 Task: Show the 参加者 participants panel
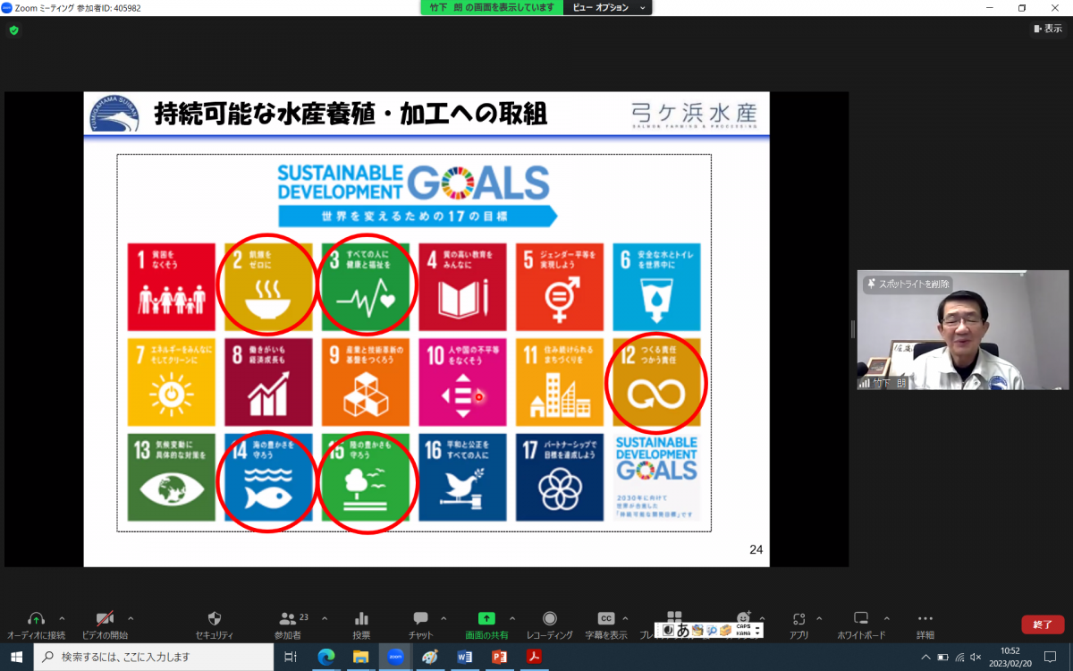(x=288, y=619)
